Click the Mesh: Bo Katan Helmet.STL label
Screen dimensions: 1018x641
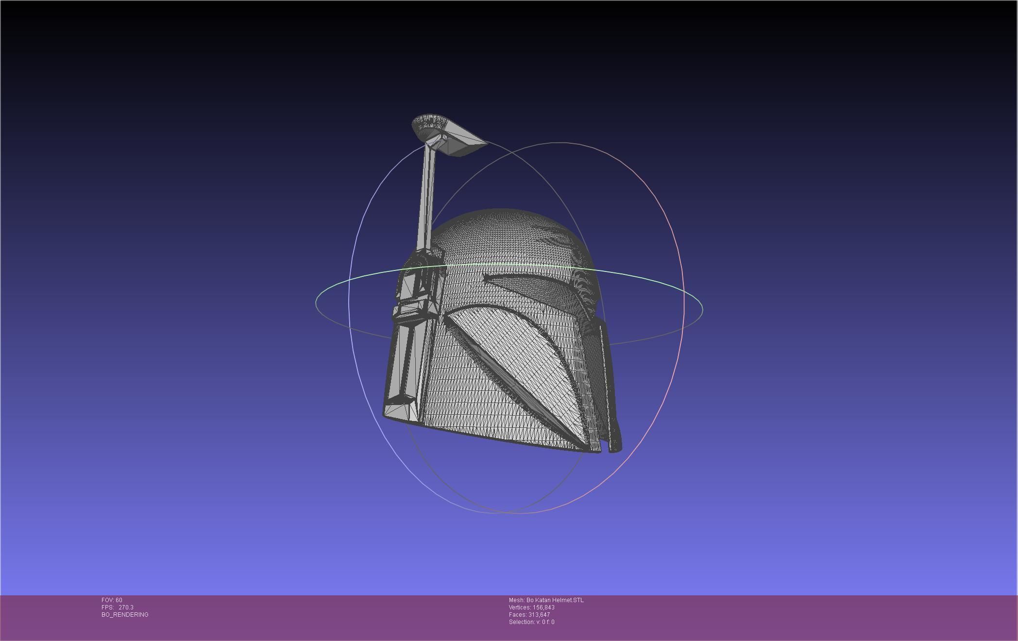click(546, 600)
